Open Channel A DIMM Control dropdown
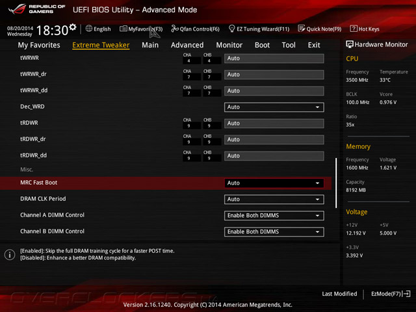 [274, 215]
